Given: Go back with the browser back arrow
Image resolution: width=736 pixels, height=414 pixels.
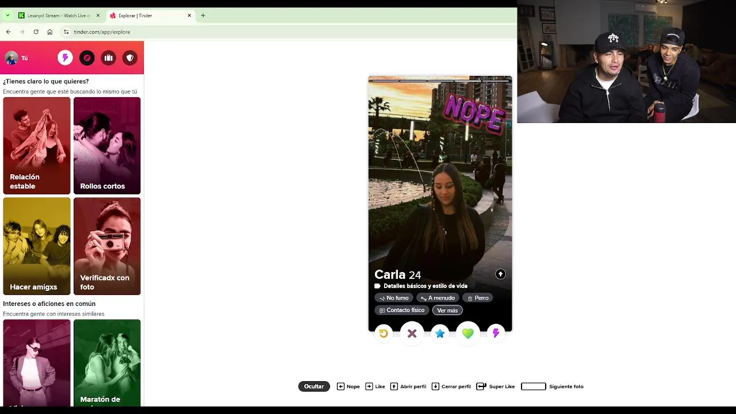Looking at the screenshot, I should coord(8,32).
